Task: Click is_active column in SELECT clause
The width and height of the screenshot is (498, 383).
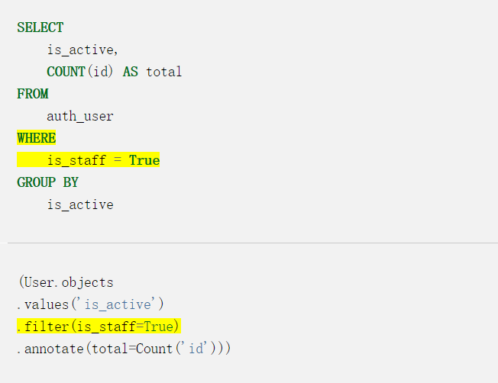Action: tap(81, 50)
